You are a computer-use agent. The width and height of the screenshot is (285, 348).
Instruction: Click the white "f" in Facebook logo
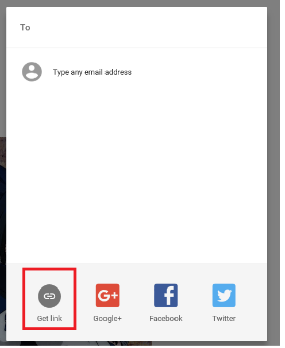coord(169,296)
